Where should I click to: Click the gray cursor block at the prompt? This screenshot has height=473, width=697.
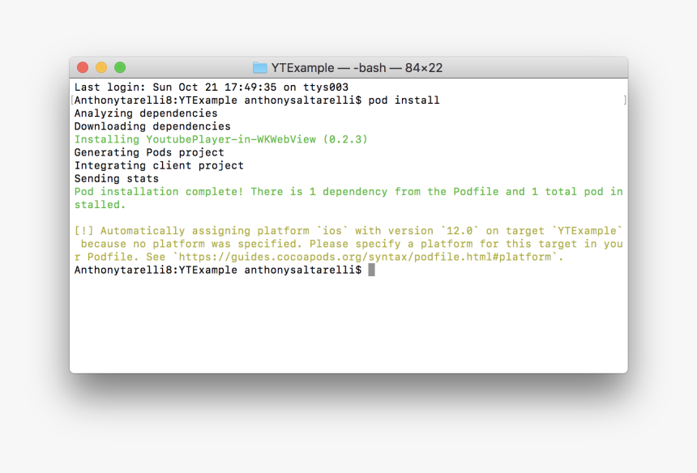point(372,270)
